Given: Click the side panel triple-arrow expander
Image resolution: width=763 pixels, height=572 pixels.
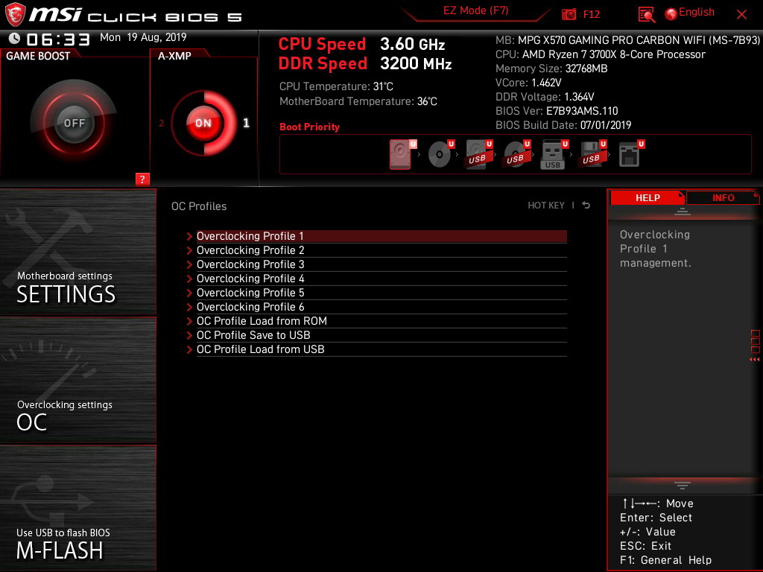Looking at the screenshot, I should point(754,360).
